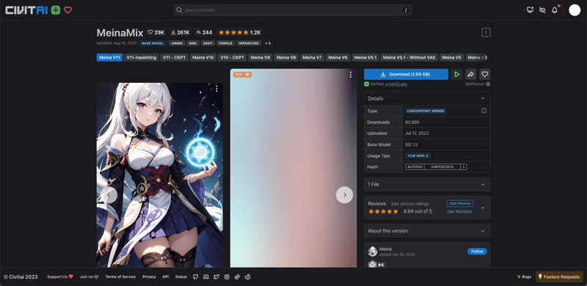Like the model via the 29K heart
Screen dimensions: 587x286
click(x=156, y=32)
